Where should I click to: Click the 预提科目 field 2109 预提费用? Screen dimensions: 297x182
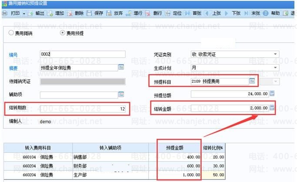pos(220,81)
